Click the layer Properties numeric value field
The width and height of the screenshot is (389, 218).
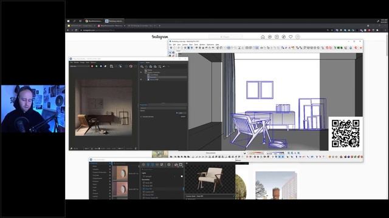pos(182,113)
